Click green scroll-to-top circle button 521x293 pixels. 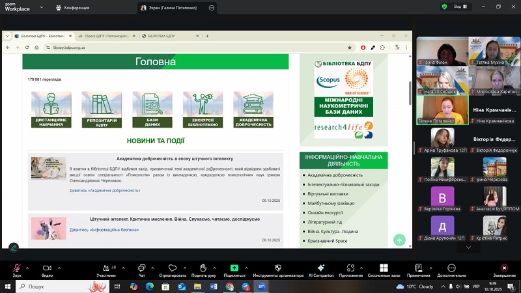point(399,240)
